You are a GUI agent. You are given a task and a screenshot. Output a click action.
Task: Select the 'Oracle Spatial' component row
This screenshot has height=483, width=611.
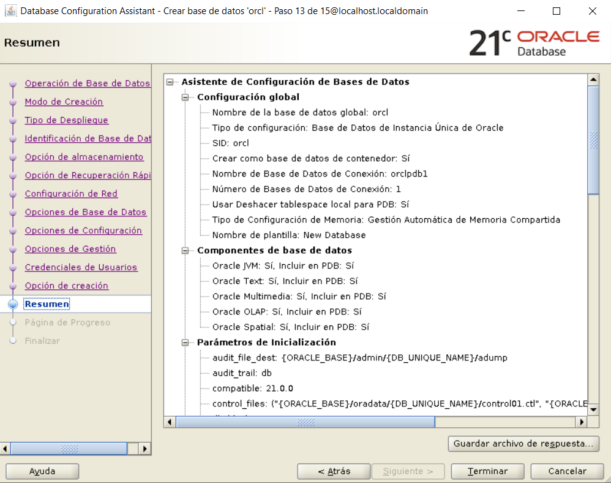291,327
